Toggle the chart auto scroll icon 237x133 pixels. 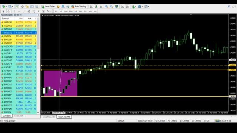tap(123, 7)
